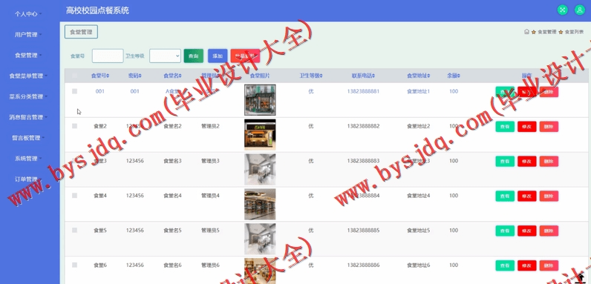Click the 管理员2 cell
This screenshot has width=591, height=284.
pos(210,126)
